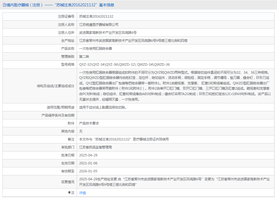
Task: Click the structure and composition description paragraph
Action: 175,86
